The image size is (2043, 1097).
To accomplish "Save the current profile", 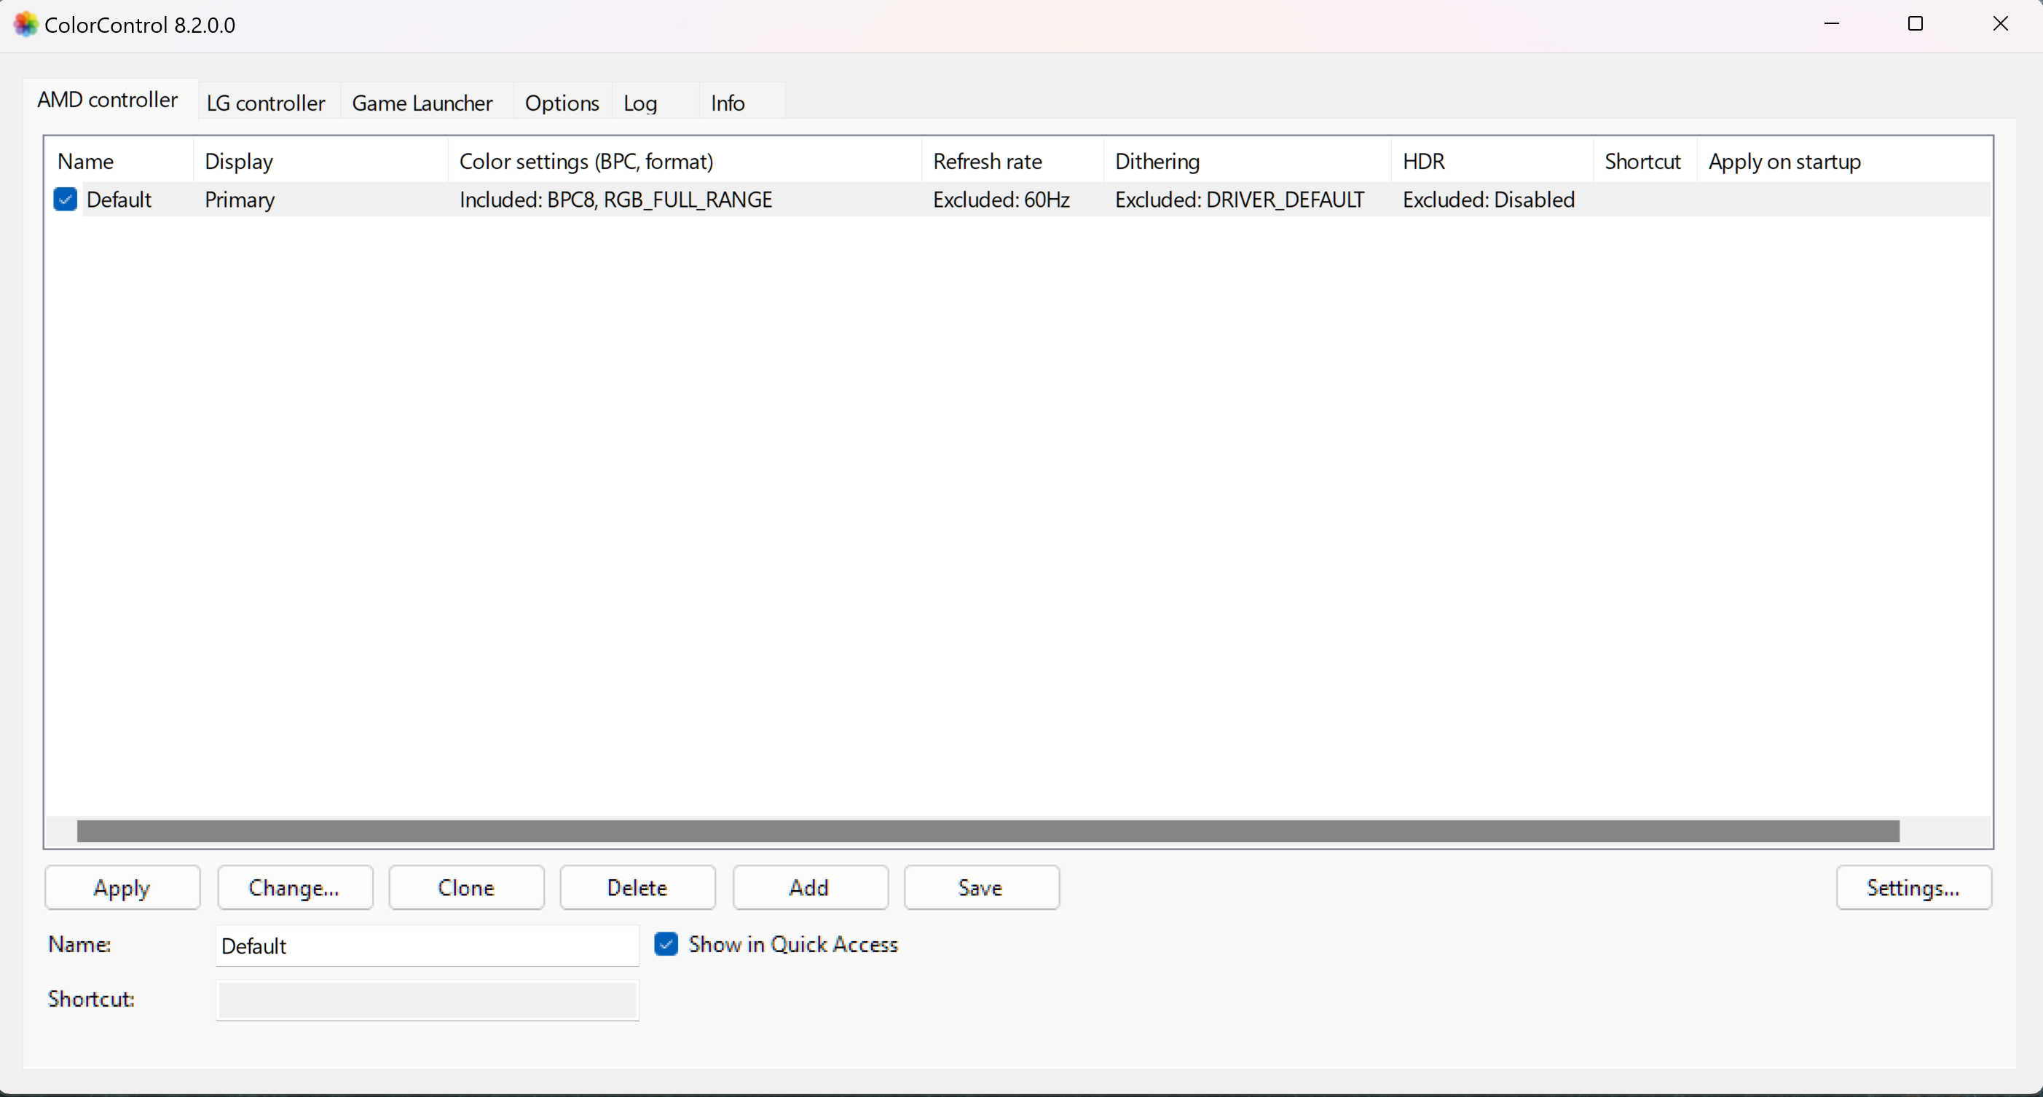I will [x=981, y=886].
